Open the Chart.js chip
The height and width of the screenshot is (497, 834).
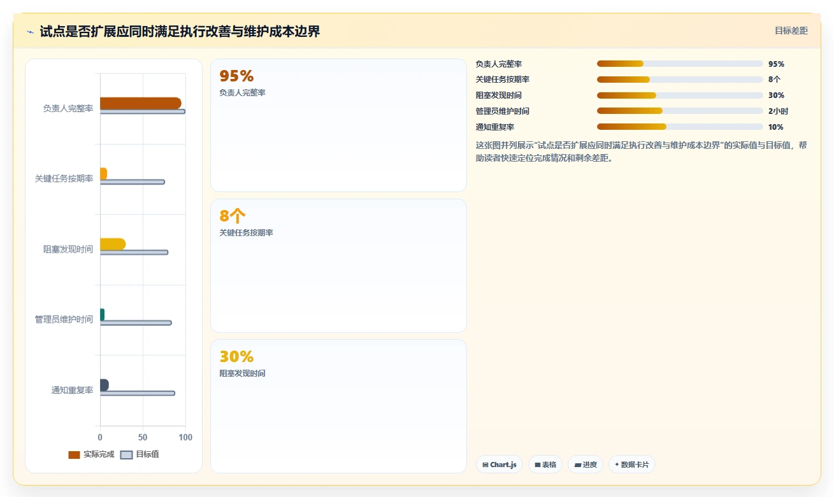pyautogui.click(x=500, y=465)
